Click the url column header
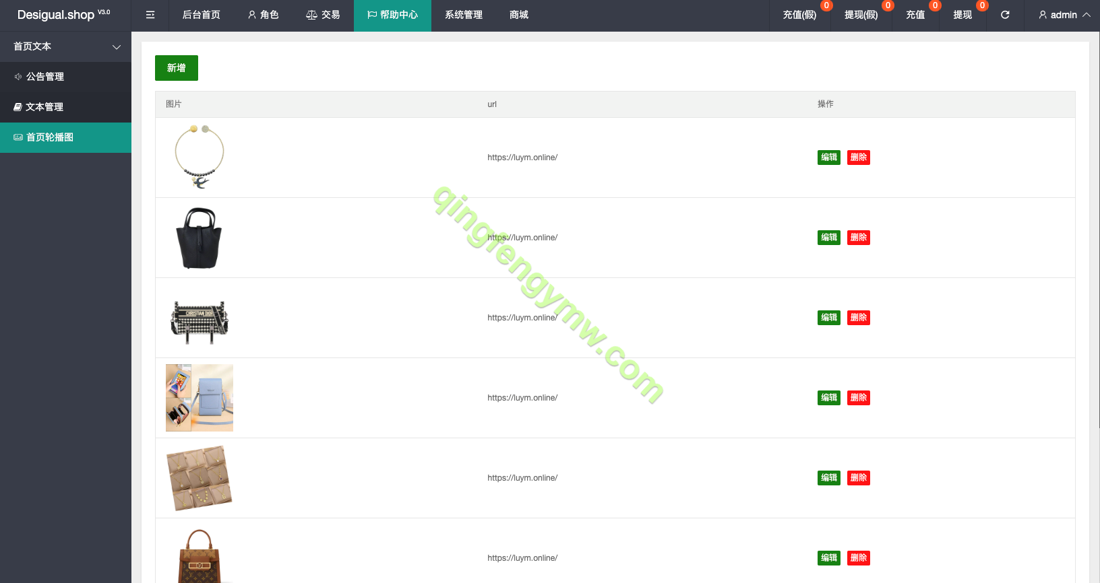The image size is (1100, 583). [x=492, y=104]
